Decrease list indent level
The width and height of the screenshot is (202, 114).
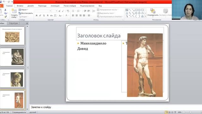[x=85, y=11]
